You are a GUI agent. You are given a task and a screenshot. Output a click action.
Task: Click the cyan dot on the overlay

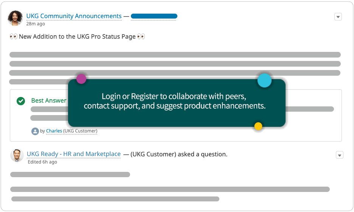[264, 81]
